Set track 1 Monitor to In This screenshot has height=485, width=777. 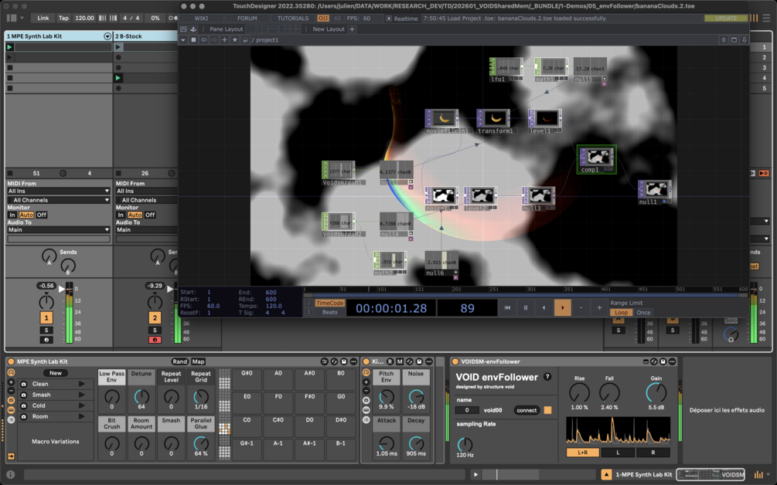pos(12,215)
